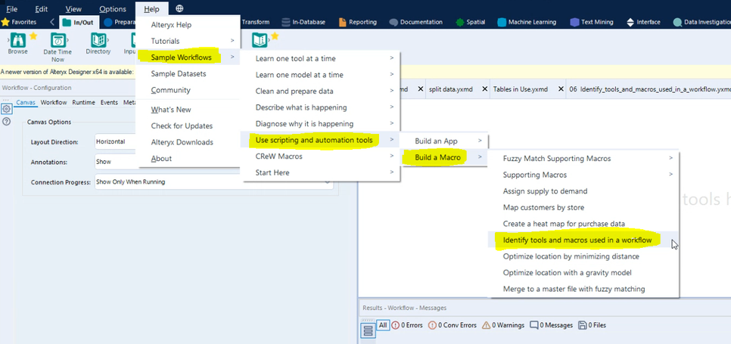
Task: Expand Fuzzy Match Supporting Macros submenu
Action: tap(583, 159)
